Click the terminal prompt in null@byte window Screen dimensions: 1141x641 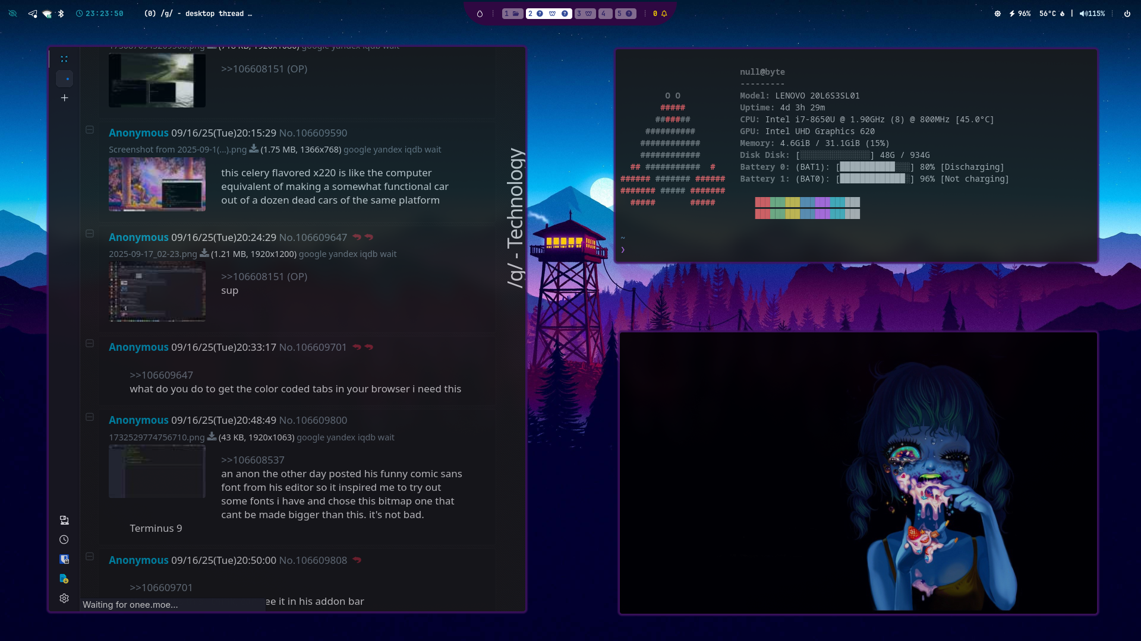click(x=623, y=250)
